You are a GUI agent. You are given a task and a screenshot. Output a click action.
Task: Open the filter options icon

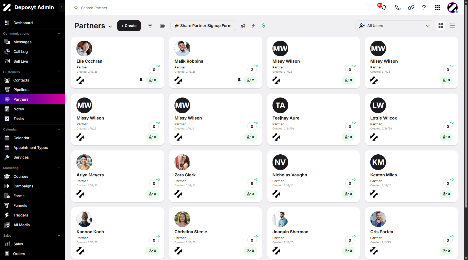point(150,26)
